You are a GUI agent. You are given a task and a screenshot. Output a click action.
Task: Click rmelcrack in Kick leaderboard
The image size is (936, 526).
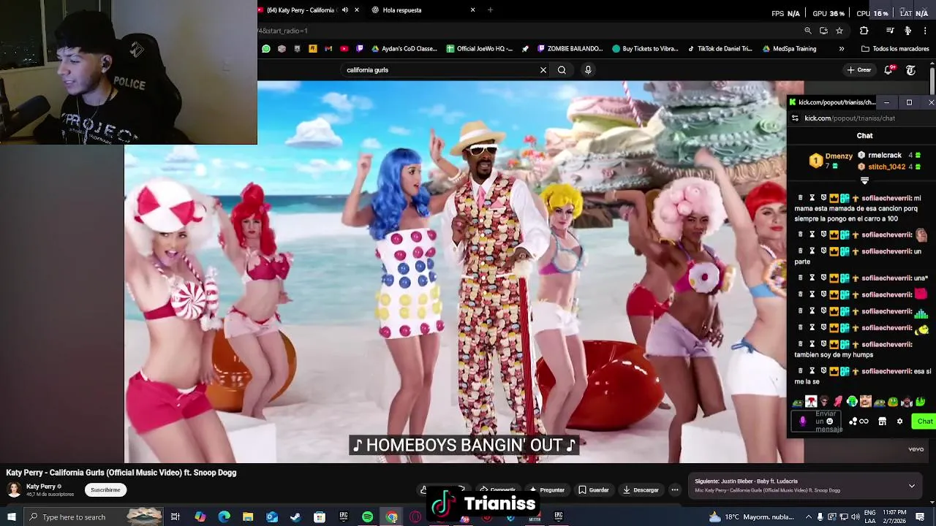point(885,156)
